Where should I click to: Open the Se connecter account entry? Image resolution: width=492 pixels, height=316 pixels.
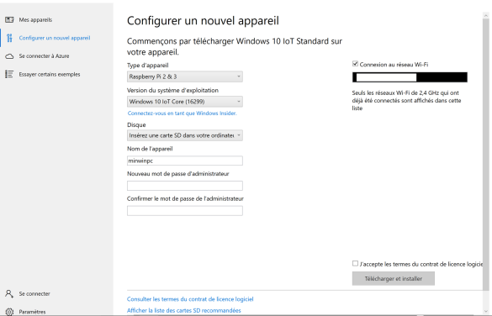tap(57, 294)
